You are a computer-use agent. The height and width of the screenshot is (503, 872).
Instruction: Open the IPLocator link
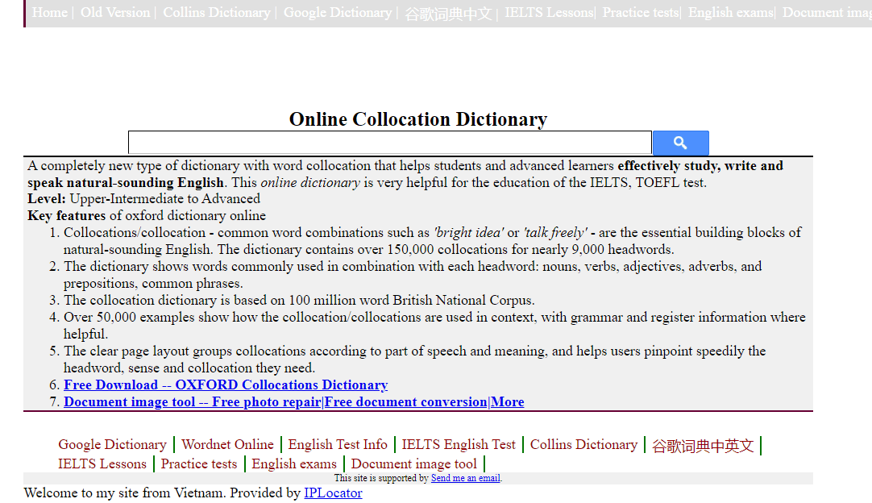click(x=333, y=493)
